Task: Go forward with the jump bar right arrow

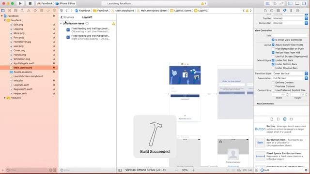Action: 71,11
